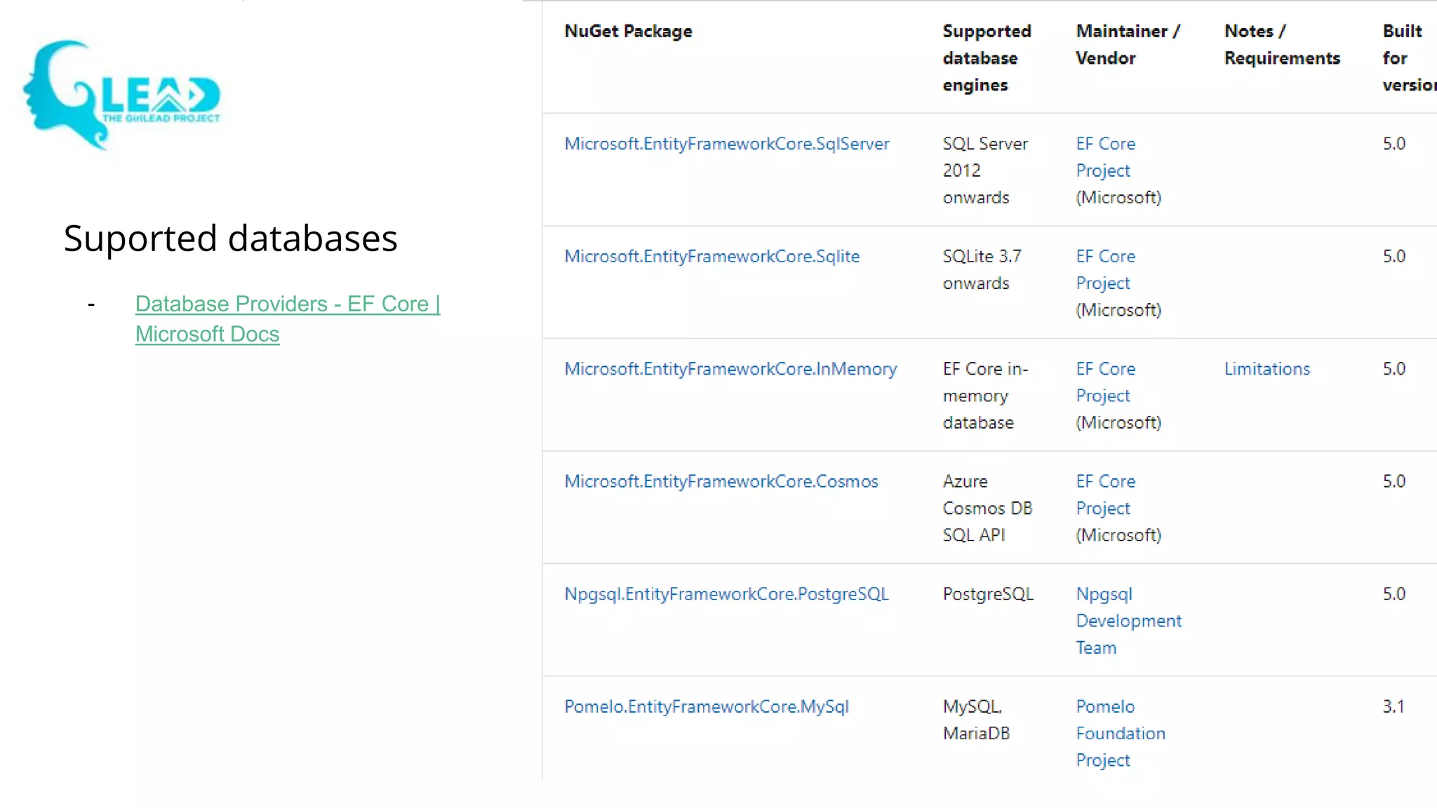Click the GirlLEAD Project logo

[121, 95]
